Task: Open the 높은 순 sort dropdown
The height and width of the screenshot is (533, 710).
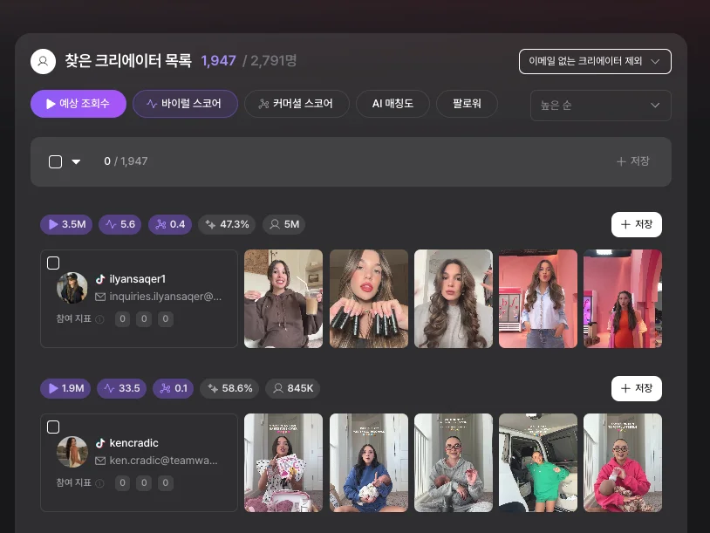Action: click(600, 105)
